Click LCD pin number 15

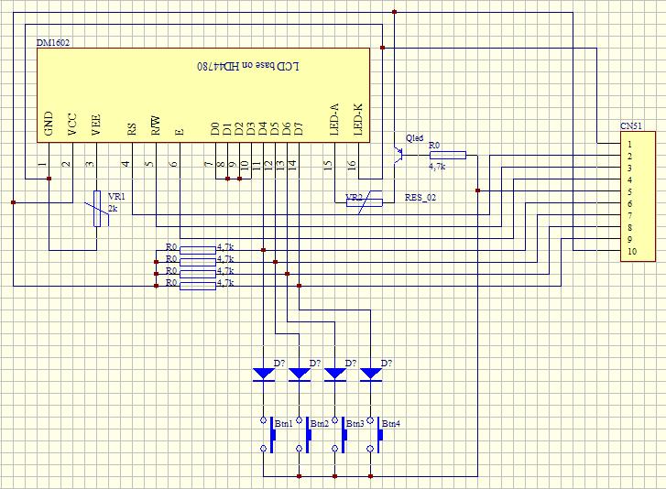pos(327,166)
